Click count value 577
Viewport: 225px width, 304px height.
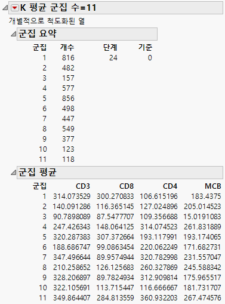click(x=68, y=88)
